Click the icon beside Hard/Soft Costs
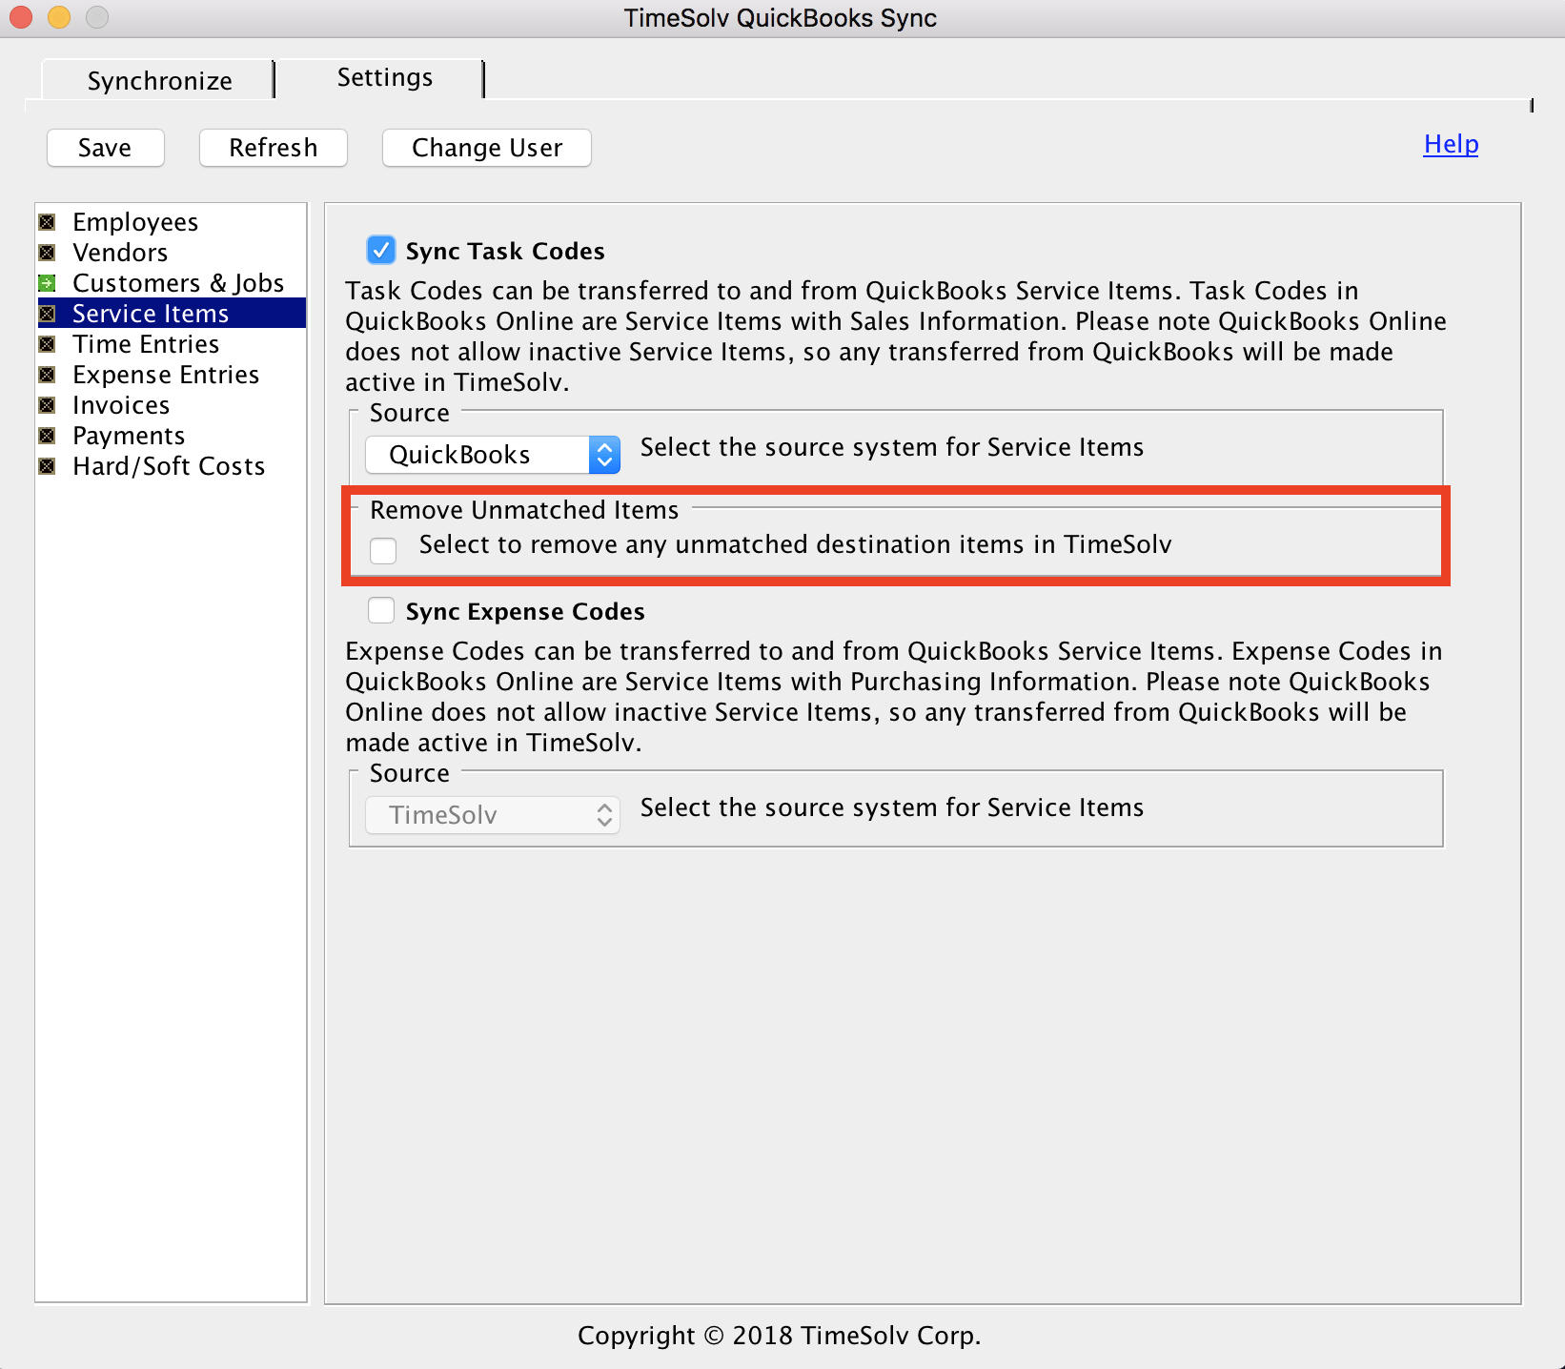This screenshot has height=1369, width=1565. (x=47, y=467)
